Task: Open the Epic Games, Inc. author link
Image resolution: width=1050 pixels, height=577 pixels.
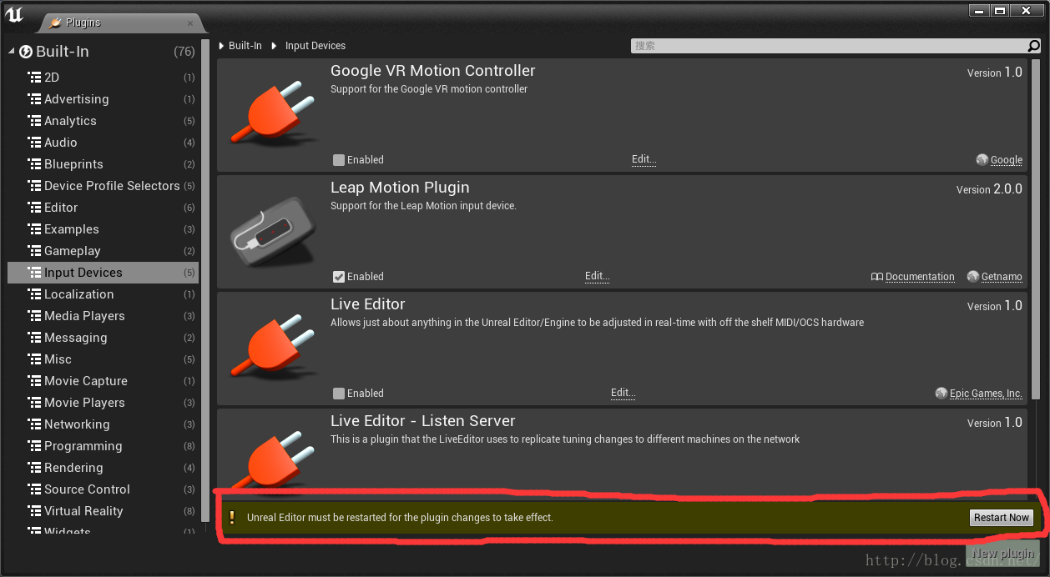Action: pyautogui.click(x=986, y=394)
